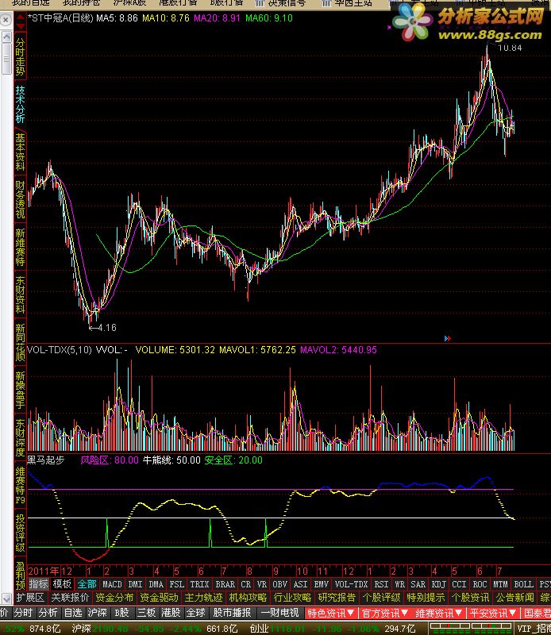This screenshot has height=635, width=551.
Task: Expand the 特色资讯 dropdown
Action: (330, 613)
